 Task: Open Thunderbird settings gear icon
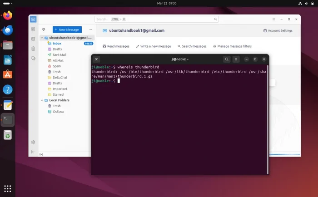(33, 142)
